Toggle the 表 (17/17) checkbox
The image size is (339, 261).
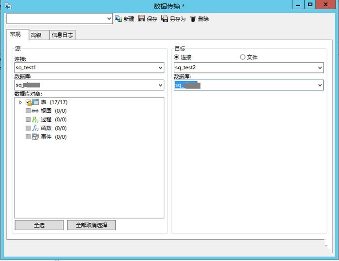(28, 102)
